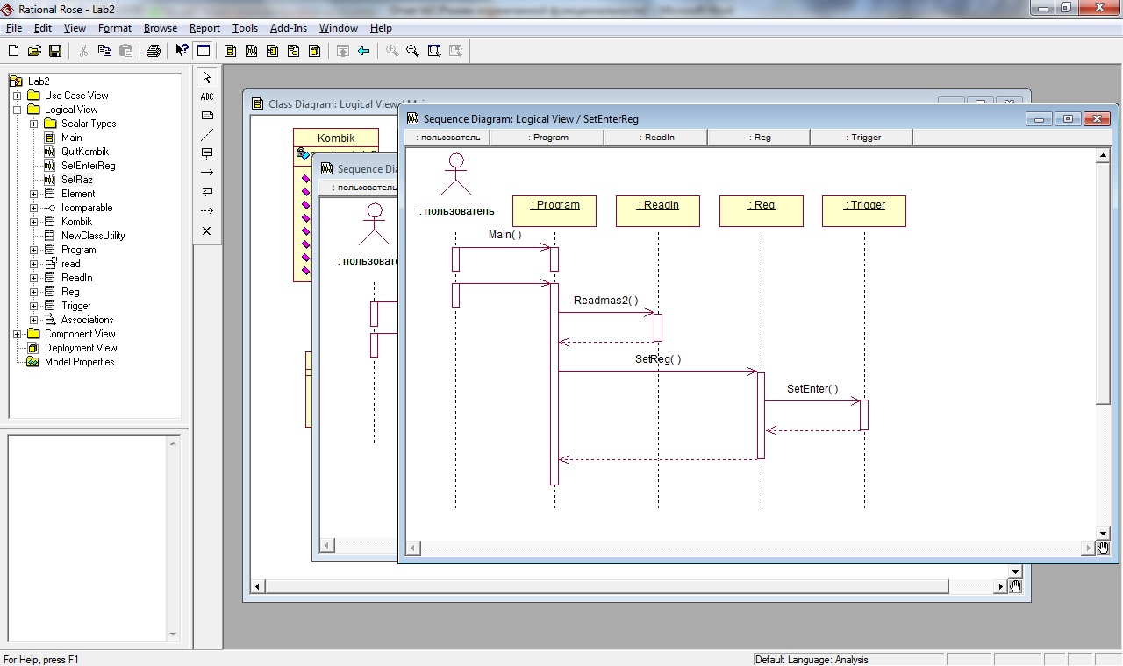Activate the Context Sensitive Help icon
This screenshot has height=666, width=1123.
pos(182,51)
